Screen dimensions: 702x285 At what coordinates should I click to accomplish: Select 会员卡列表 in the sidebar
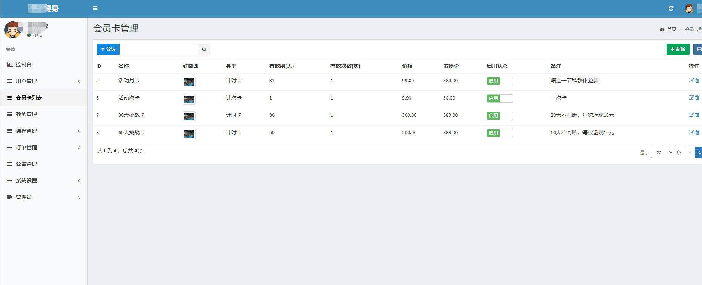tap(44, 98)
